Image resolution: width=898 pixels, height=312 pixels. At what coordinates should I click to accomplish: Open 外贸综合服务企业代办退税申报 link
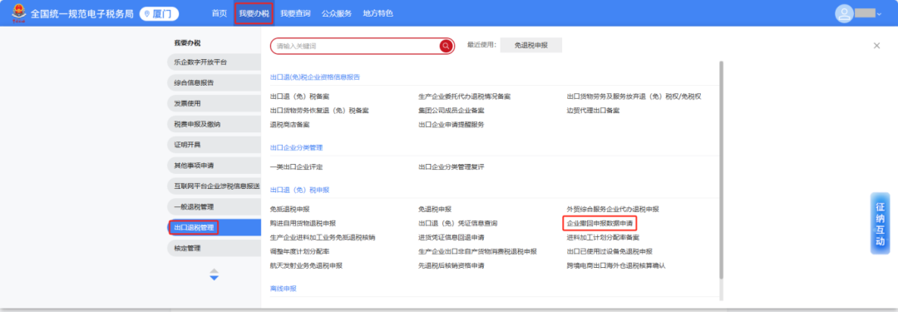point(613,210)
